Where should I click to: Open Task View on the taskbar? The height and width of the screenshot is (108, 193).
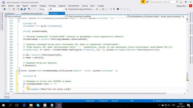17,105
